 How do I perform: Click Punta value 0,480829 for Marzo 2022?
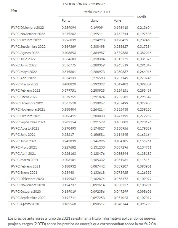point(69,84)
